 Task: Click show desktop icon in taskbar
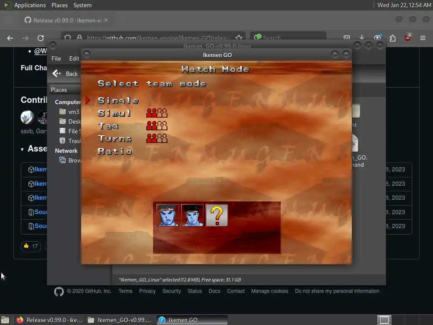coord(5,320)
